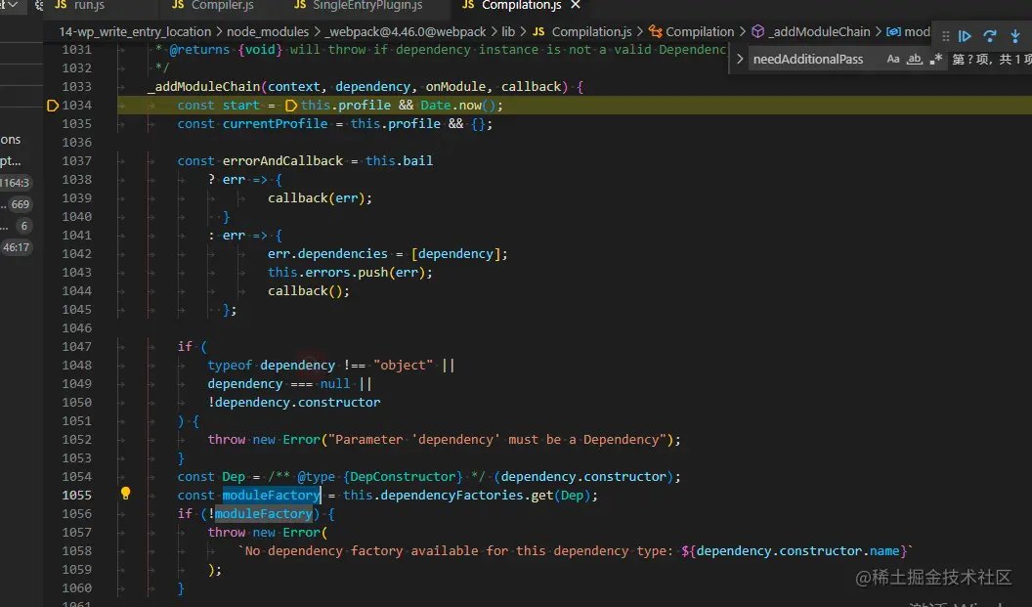Image resolution: width=1032 pixels, height=607 pixels.
Task: Click line number 1056 in the gutter
Action: (x=76, y=514)
